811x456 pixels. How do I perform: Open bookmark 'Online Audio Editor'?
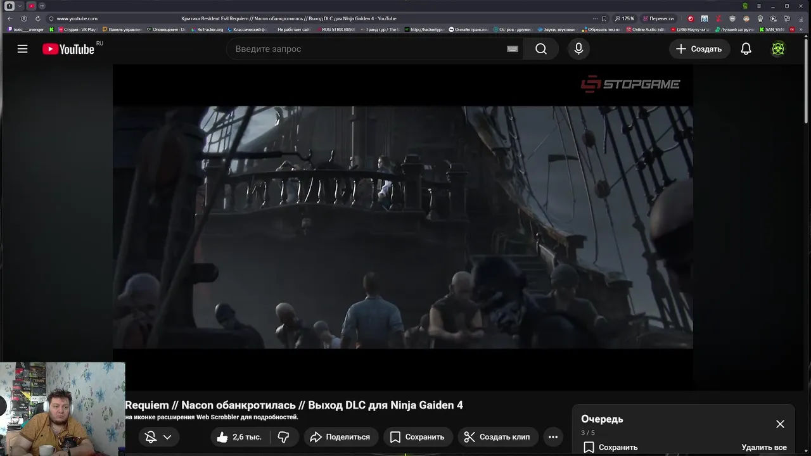pos(645,30)
